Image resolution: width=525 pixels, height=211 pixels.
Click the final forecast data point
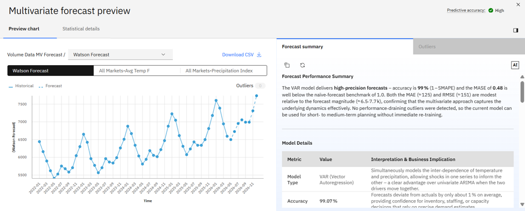(257, 96)
